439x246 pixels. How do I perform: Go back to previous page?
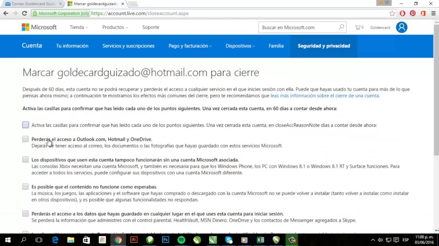pyautogui.click(x=6, y=13)
